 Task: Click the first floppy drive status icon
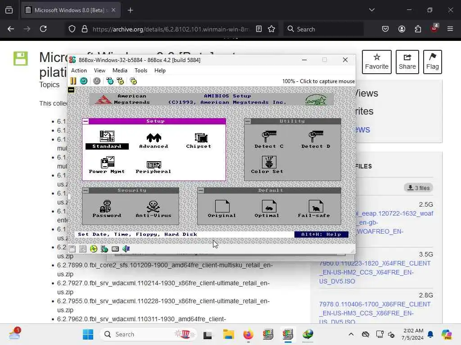click(72, 249)
